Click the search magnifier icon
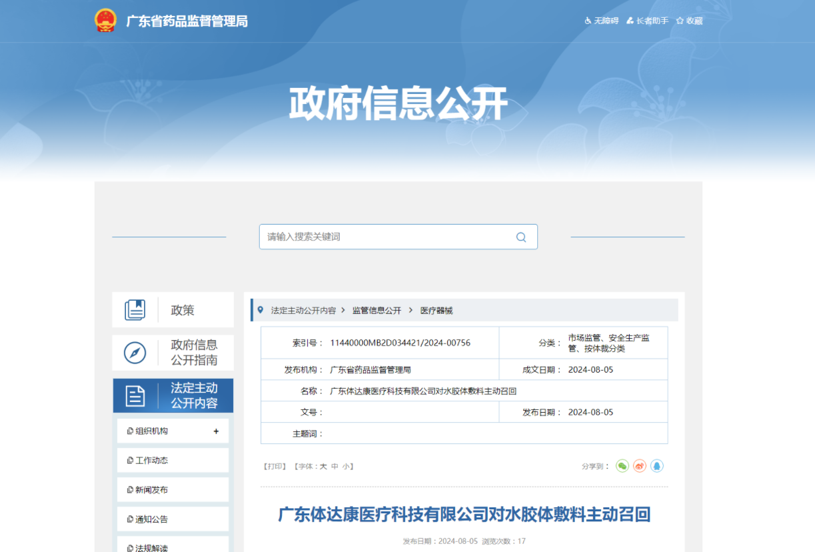 tap(521, 237)
